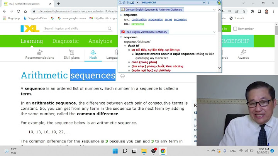The height and width of the screenshot is (156, 278).
Task: Close the IXL Arithmetic sequences tab
Action: (50, 3)
